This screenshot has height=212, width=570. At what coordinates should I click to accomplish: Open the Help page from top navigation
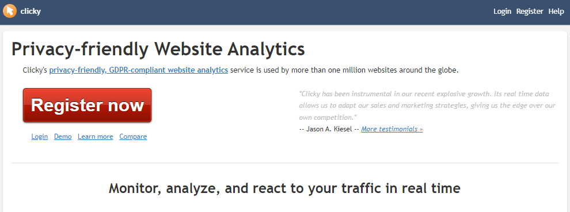click(x=556, y=12)
